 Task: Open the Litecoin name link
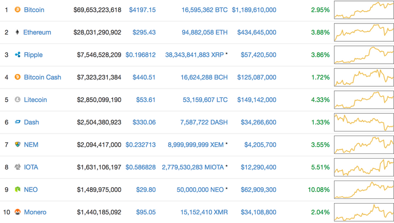coord(35,100)
